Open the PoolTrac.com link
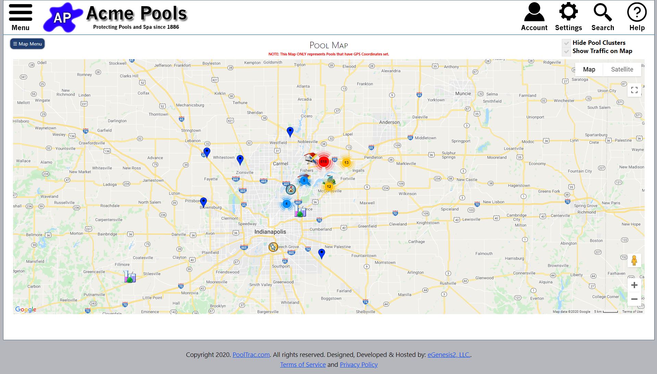 click(x=251, y=354)
